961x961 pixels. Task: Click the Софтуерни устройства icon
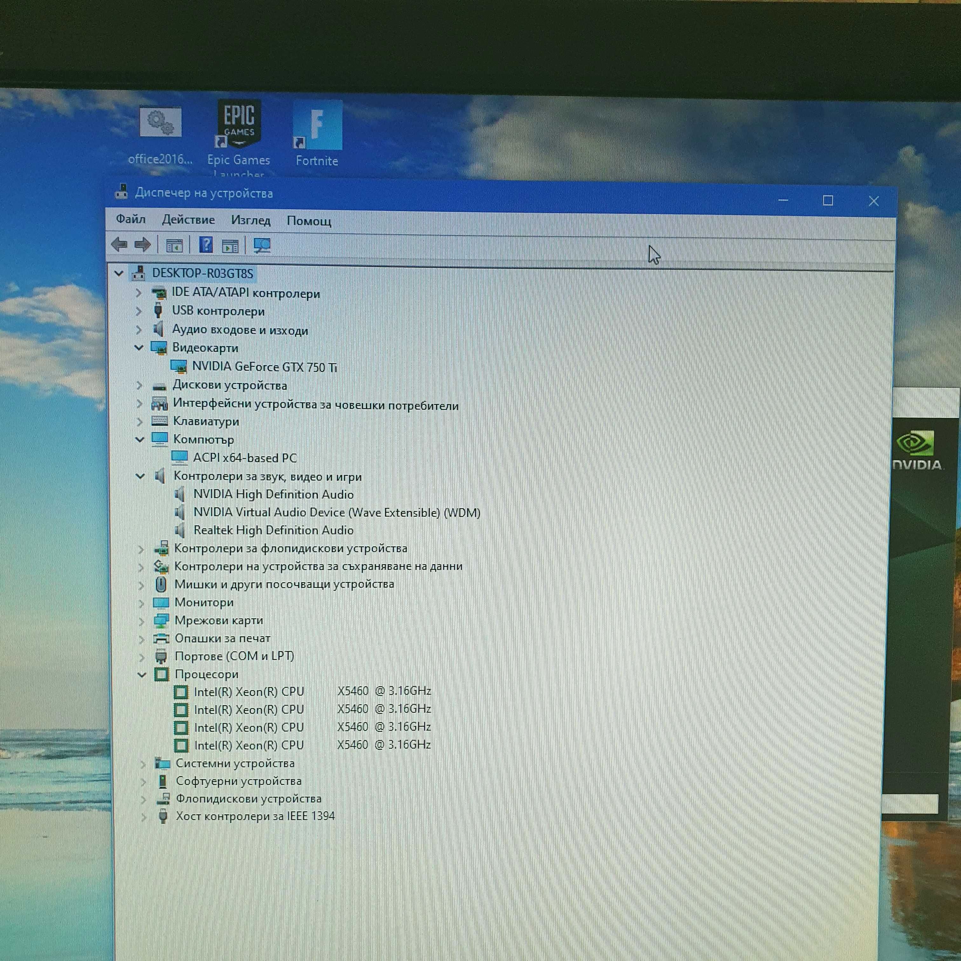163,781
